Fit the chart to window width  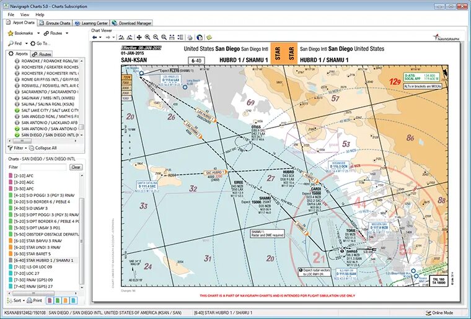click(x=172, y=37)
